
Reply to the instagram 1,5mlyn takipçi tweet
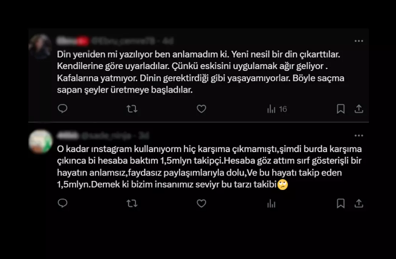click(62, 203)
